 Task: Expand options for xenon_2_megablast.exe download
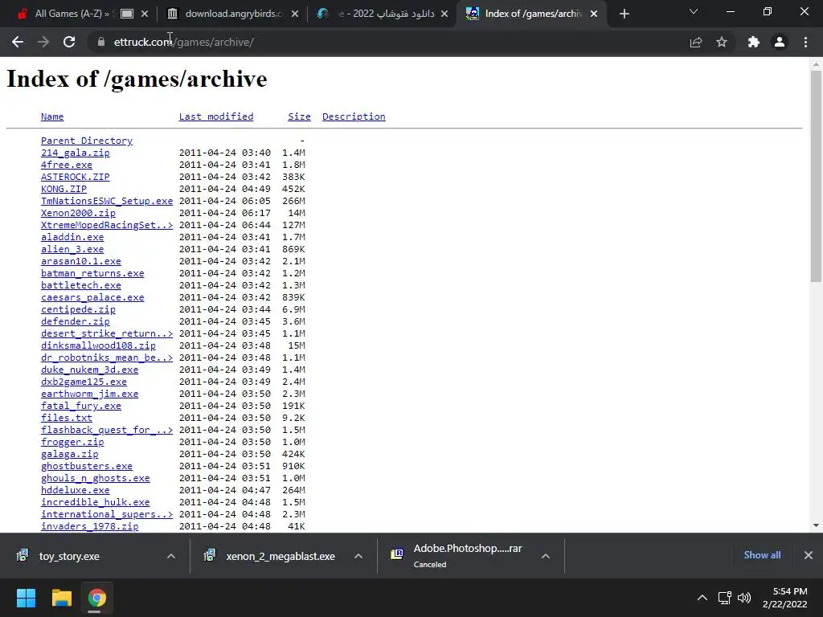358,556
